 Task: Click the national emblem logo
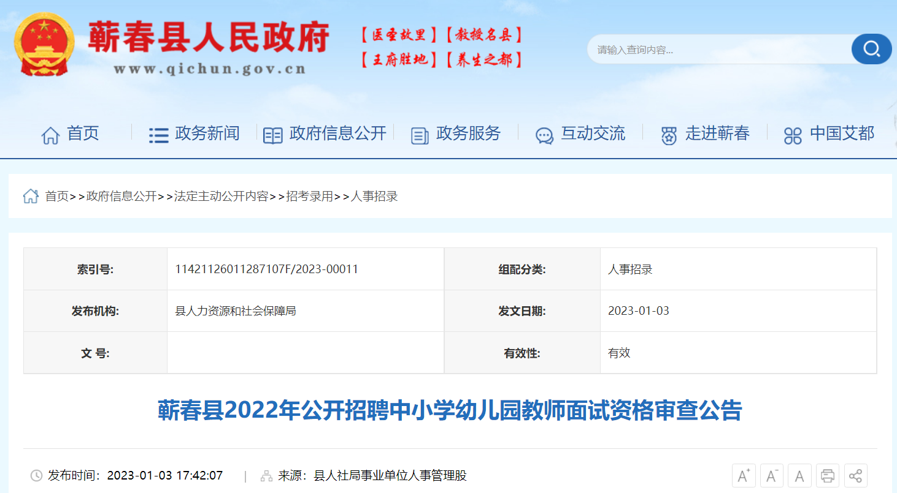tap(44, 44)
